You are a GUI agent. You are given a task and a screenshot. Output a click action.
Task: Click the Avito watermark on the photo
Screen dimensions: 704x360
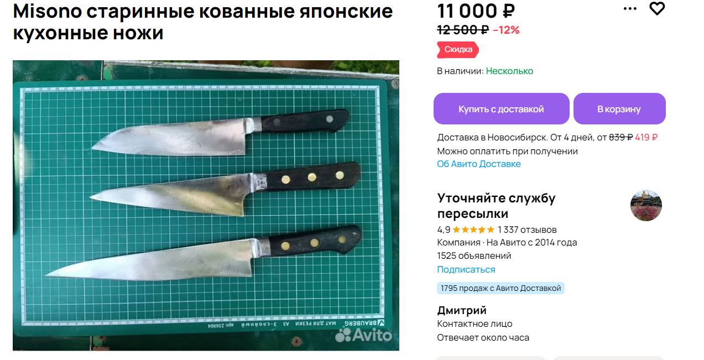[x=363, y=335]
